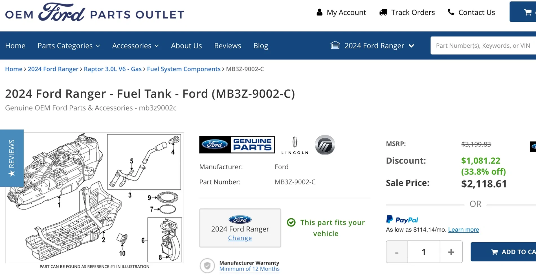
Task: Click the Ford Genuine Parts banner
Action: pos(237,144)
